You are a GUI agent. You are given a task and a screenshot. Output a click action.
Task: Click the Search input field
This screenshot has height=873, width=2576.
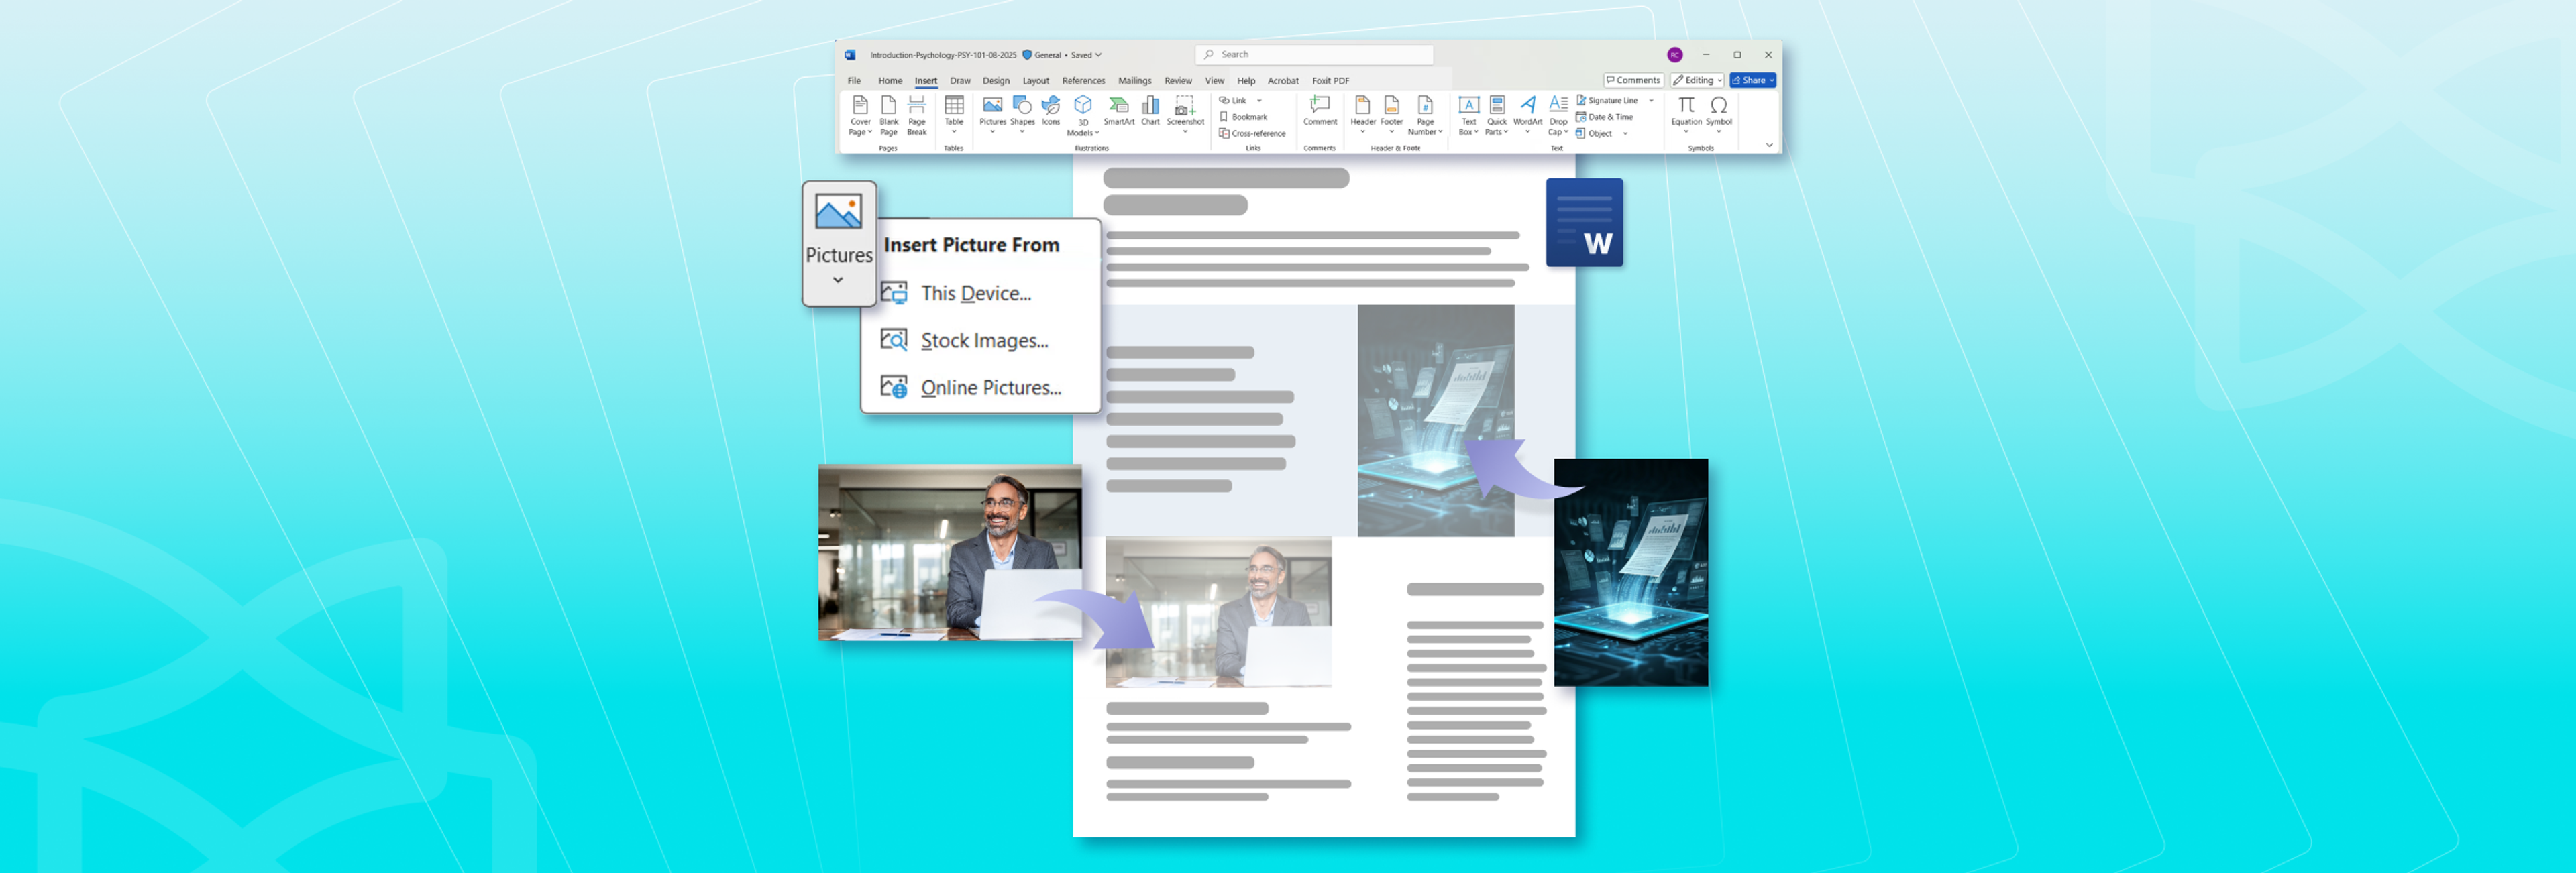click(x=1312, y=55)
